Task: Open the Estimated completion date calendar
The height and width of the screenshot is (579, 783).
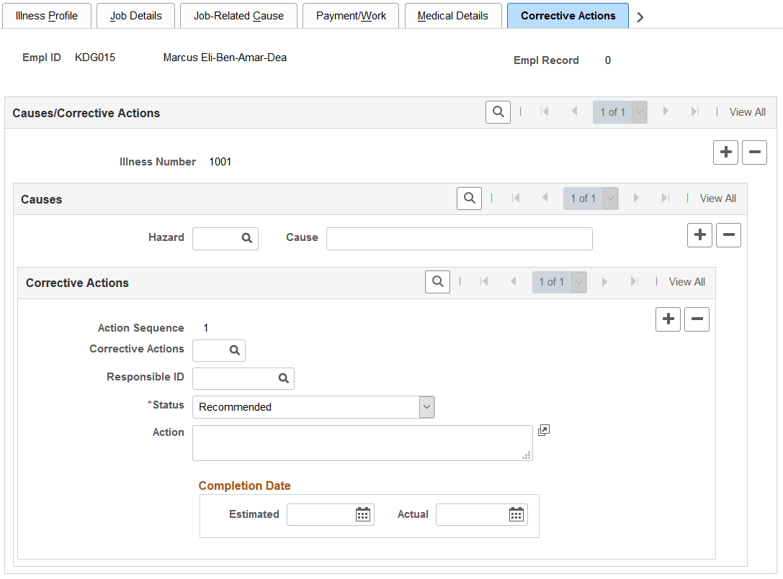Action: pos(364,514)
